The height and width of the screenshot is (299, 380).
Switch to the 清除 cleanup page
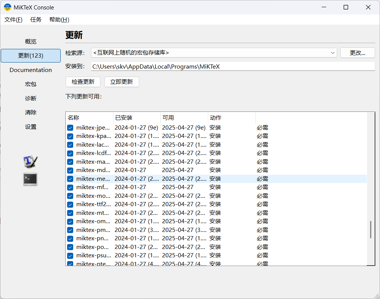(31, 112)
